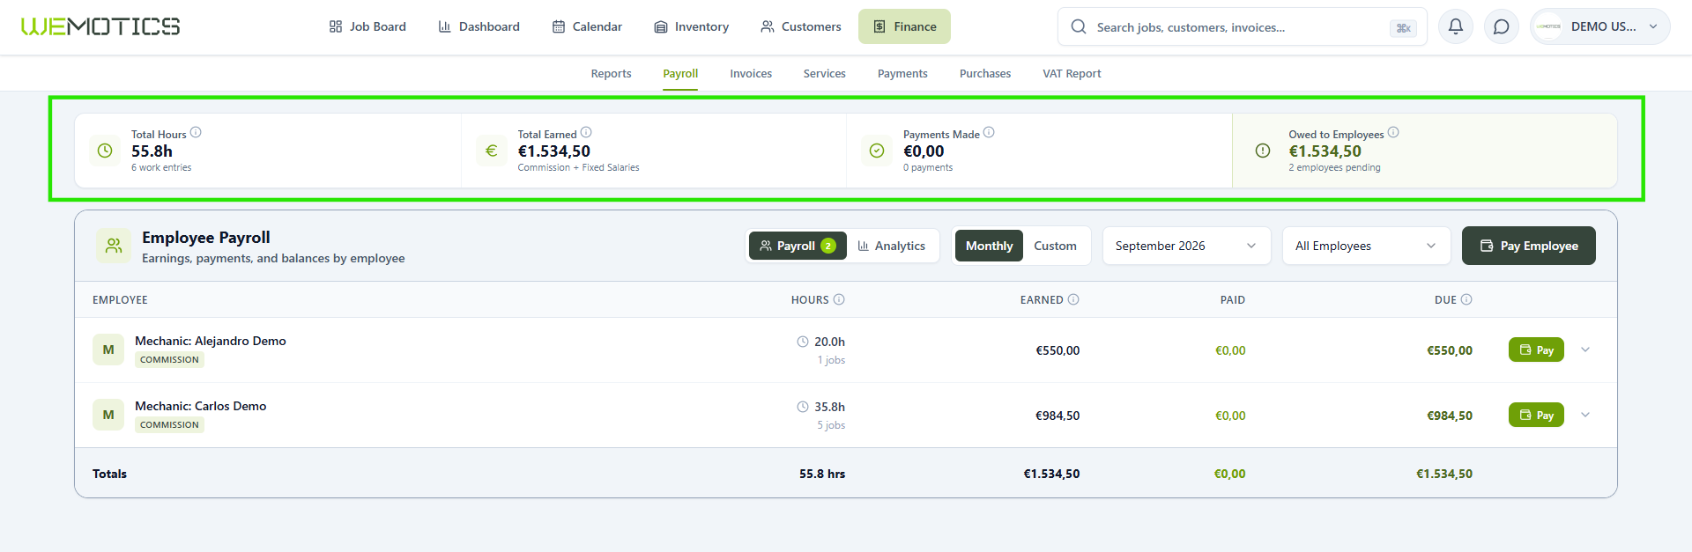Click the checkmark icon in Payments Made card
Image resolution: width=1692 pixels, height=552 pixels.
(x=877, y=151)
